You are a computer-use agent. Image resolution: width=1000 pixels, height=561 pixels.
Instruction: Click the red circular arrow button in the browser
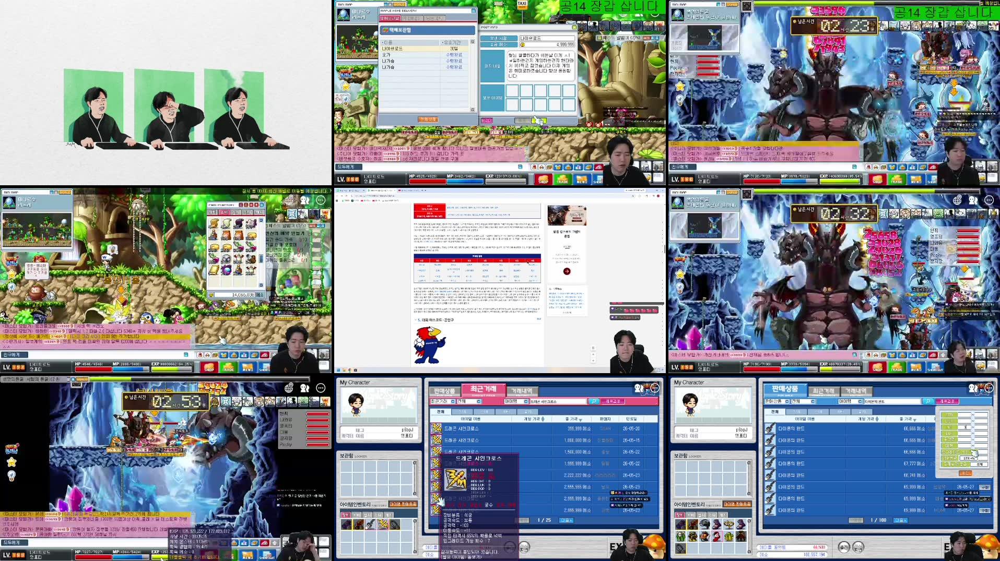(567, 271)
